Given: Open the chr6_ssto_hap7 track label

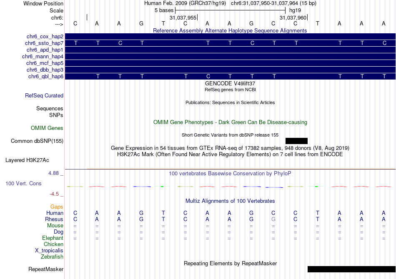Looking at the screenshot, I should click(x=44, y=43).
